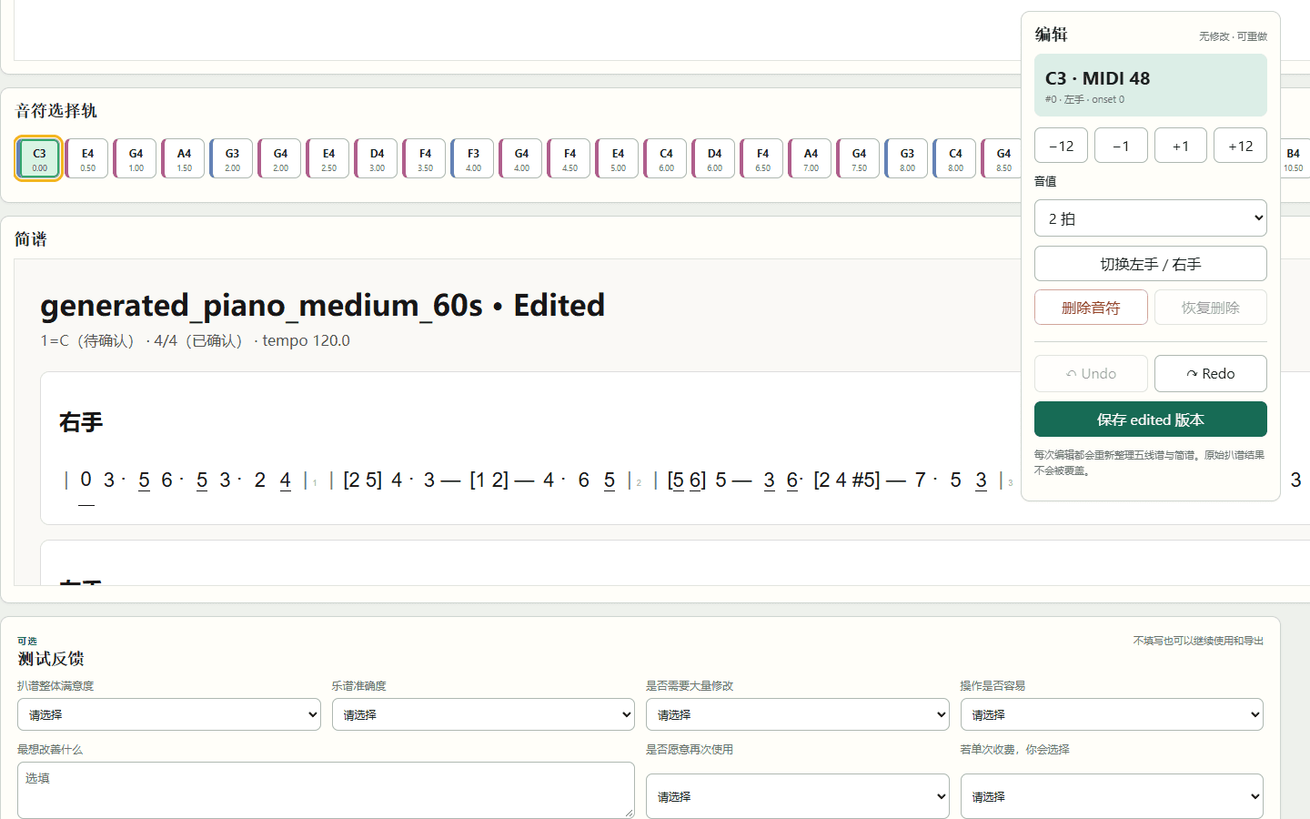The height and width of the screenshot is (819, 1310).
Task: Open the 乐谱准确度 dropdown
Action: pos(483,714)
